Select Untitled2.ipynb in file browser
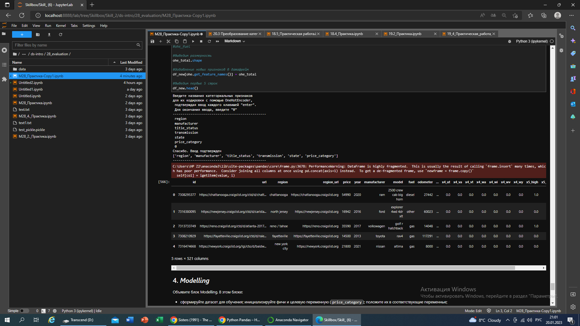The height and width of the screenshot is (326, 580). click(77, 83)
